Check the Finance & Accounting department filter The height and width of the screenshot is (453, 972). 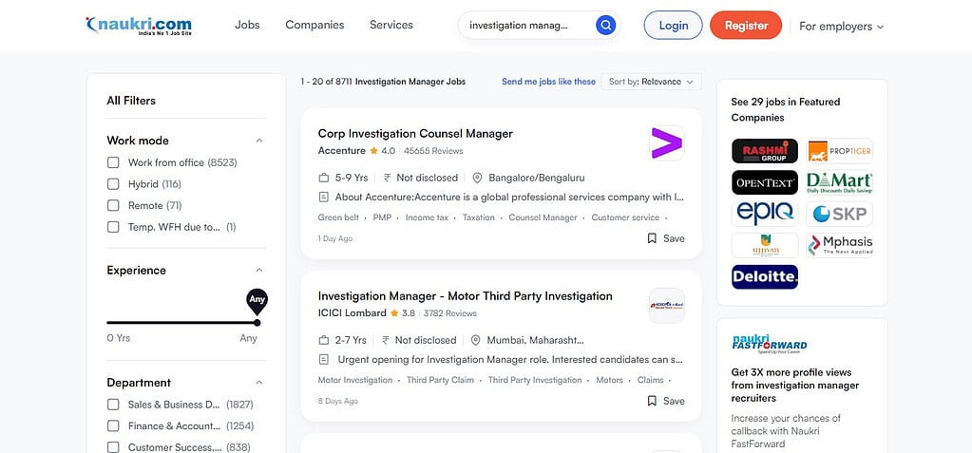pos(113,425)
